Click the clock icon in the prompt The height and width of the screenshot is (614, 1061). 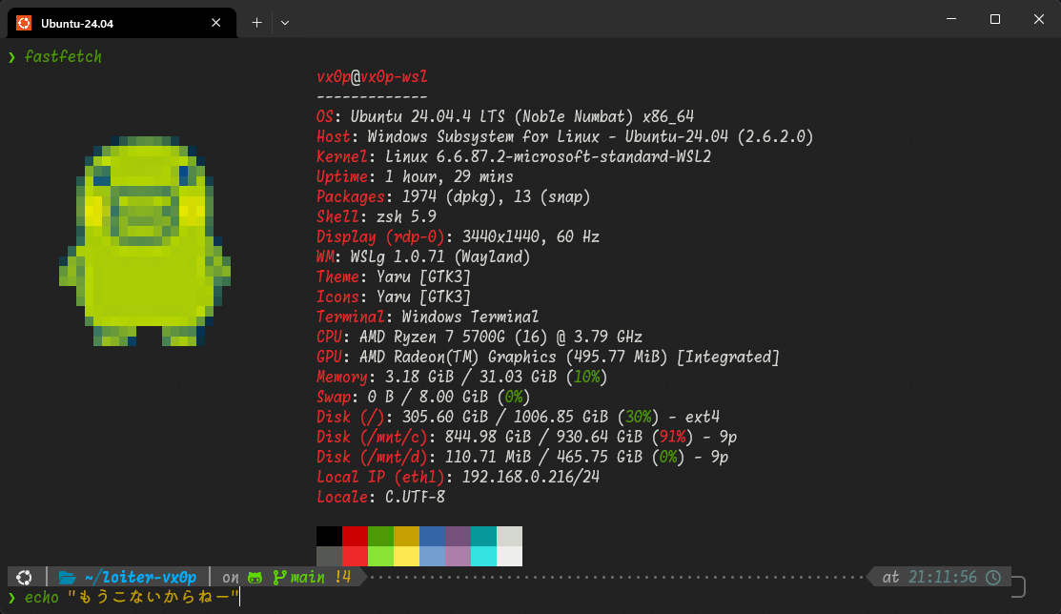click(x=993, y=578)
